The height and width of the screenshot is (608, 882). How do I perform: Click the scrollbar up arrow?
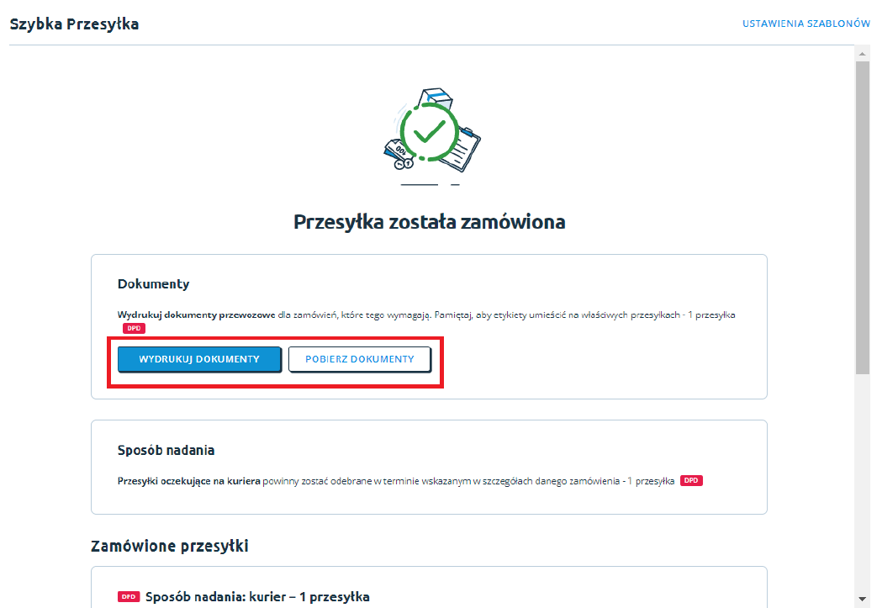coord(862,53)
